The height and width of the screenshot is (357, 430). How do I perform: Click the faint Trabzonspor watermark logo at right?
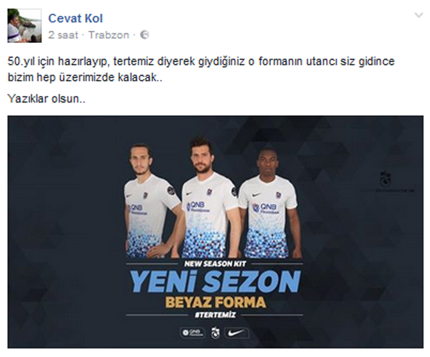[x=386, y=181]
